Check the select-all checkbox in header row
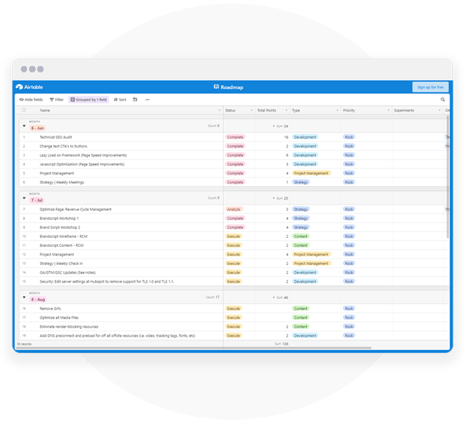Image resolution: width=466 pixels, height=423 pixels. click(x=24, y=110)
